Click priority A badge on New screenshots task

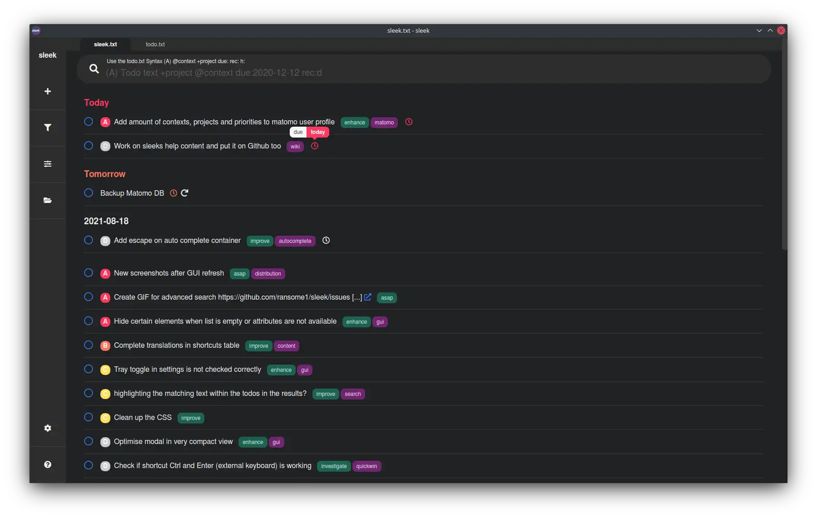tap(105, 273)
